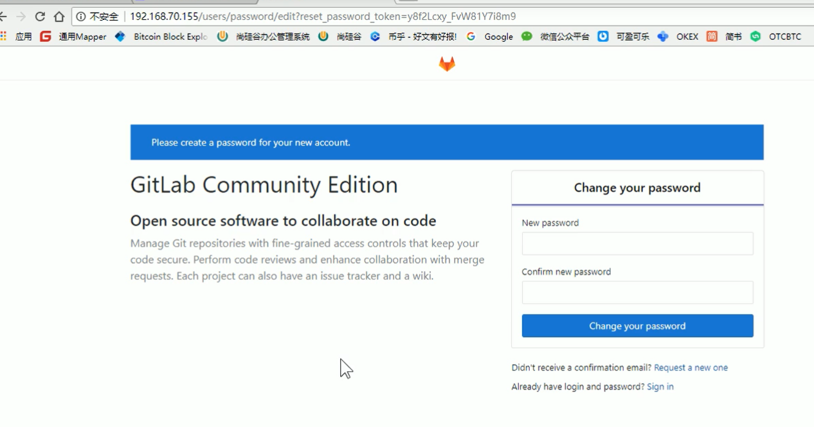Open the OKEX bookmark
The image size is (814, 427).
click(x=678, y=37)
